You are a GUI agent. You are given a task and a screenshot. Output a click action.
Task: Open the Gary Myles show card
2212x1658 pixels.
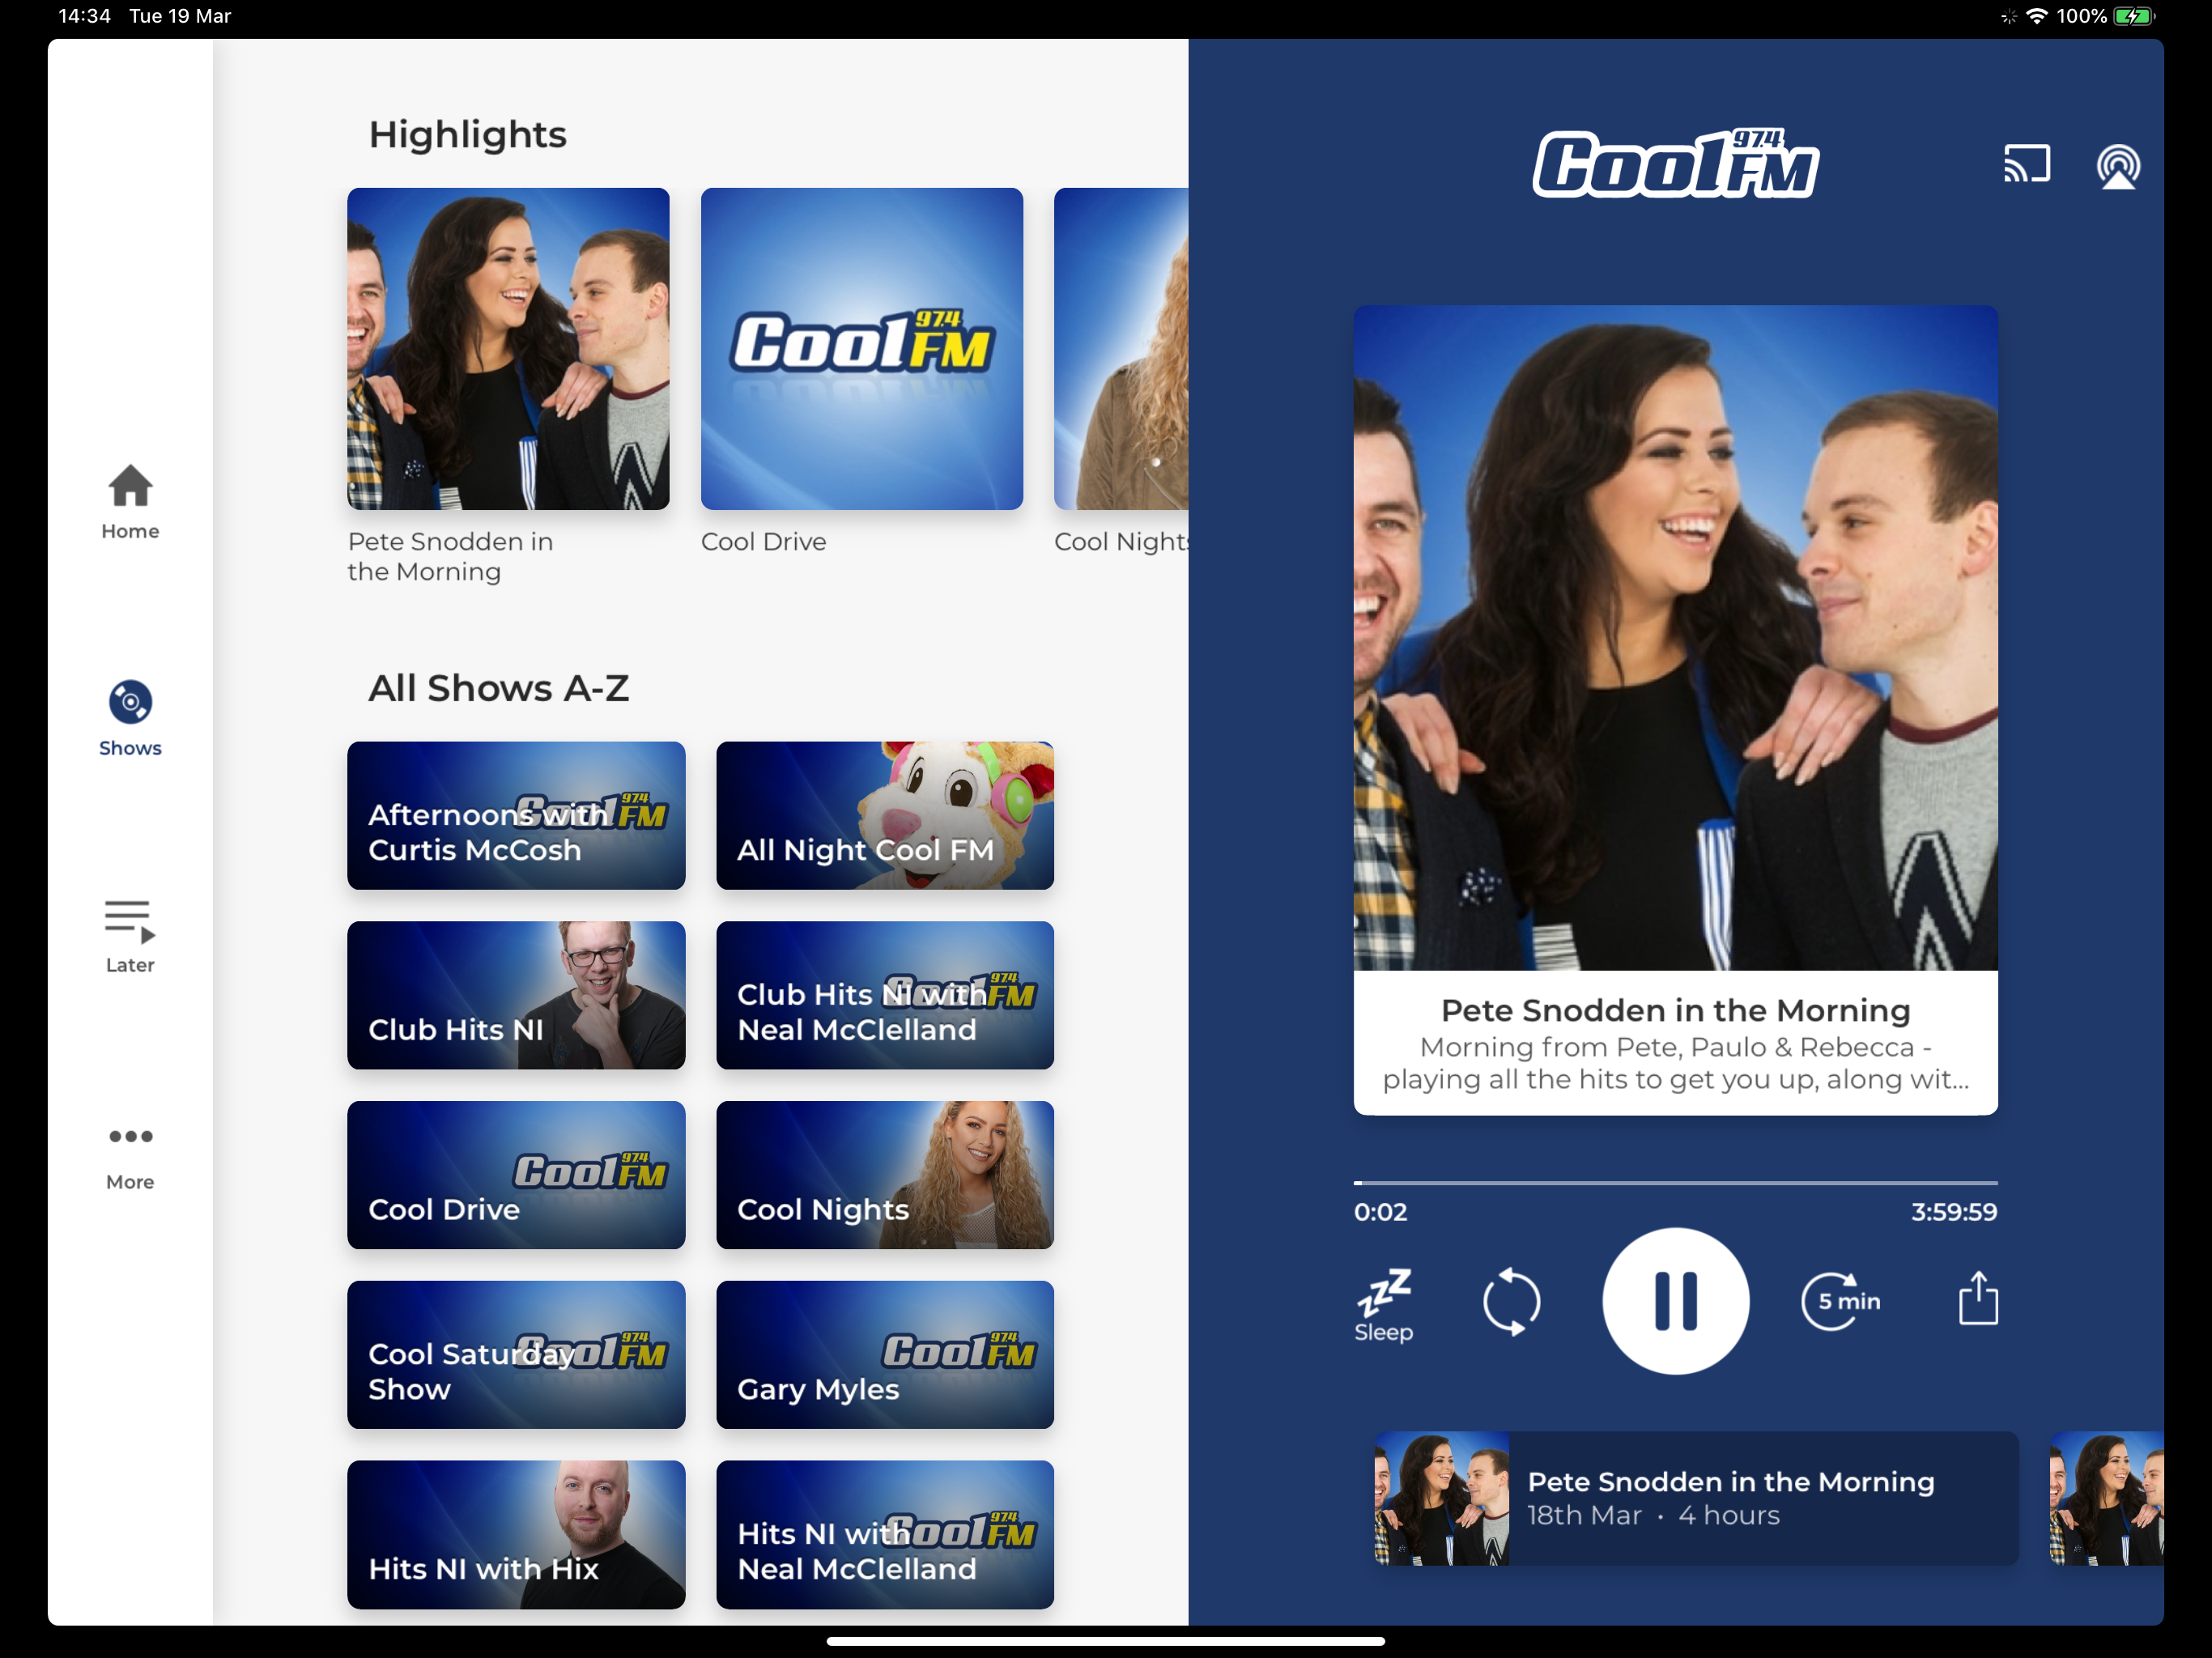[885, 1355]
